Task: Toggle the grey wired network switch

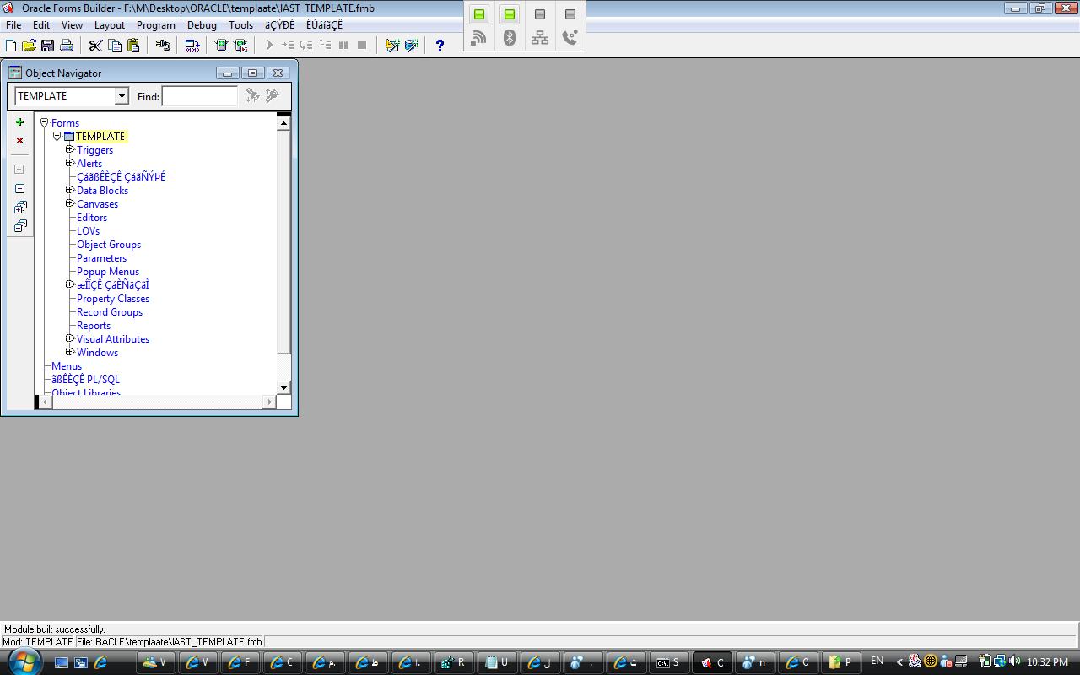Action: (540, 14)
